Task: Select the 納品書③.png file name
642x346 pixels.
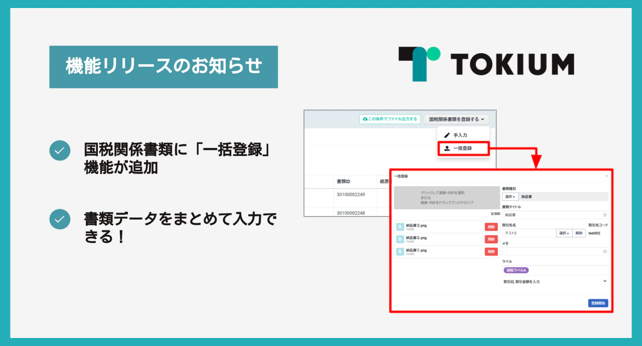Action: (416, 226)
